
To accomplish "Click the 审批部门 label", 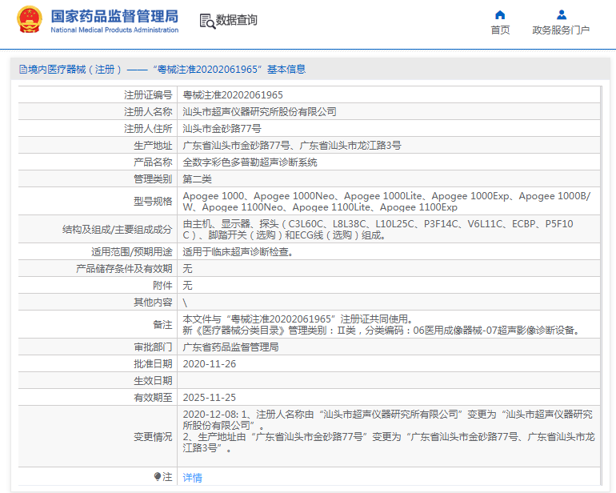I will [x=153, y=347].
